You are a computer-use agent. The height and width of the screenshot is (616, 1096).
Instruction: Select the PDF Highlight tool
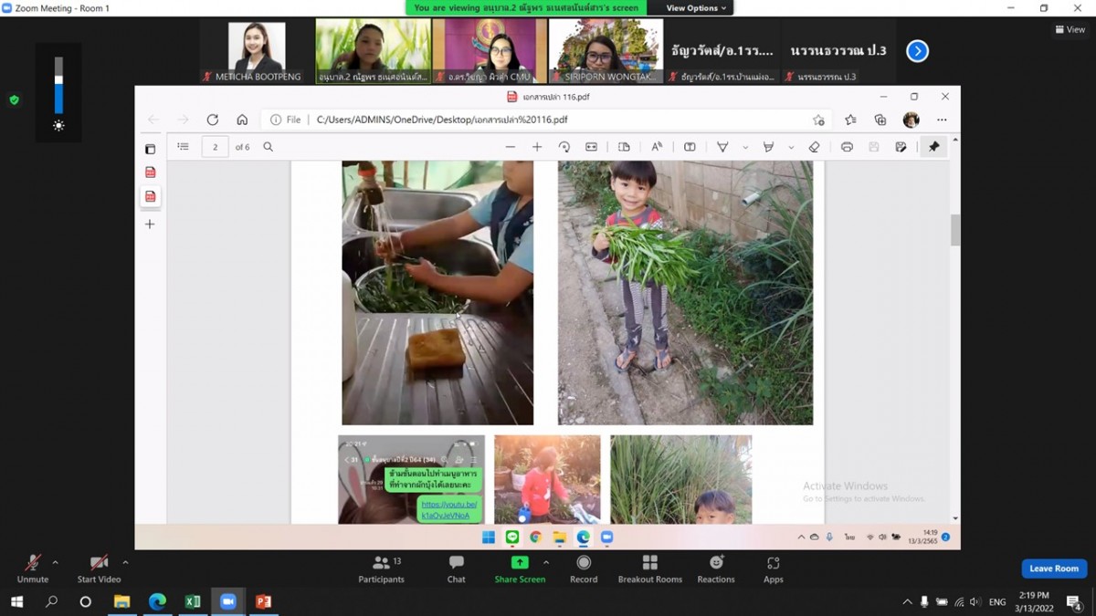pos(768,147)
